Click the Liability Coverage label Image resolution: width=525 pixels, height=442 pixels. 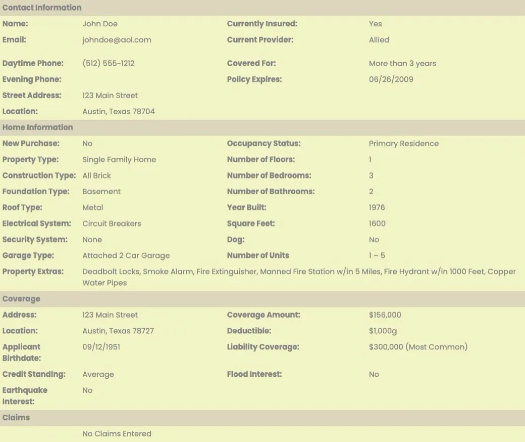click(x=263, y=347)
